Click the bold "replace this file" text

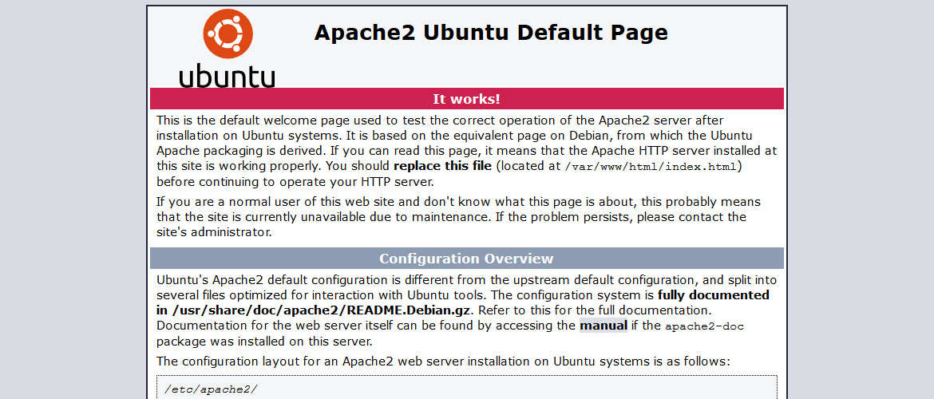click(442, 165)
